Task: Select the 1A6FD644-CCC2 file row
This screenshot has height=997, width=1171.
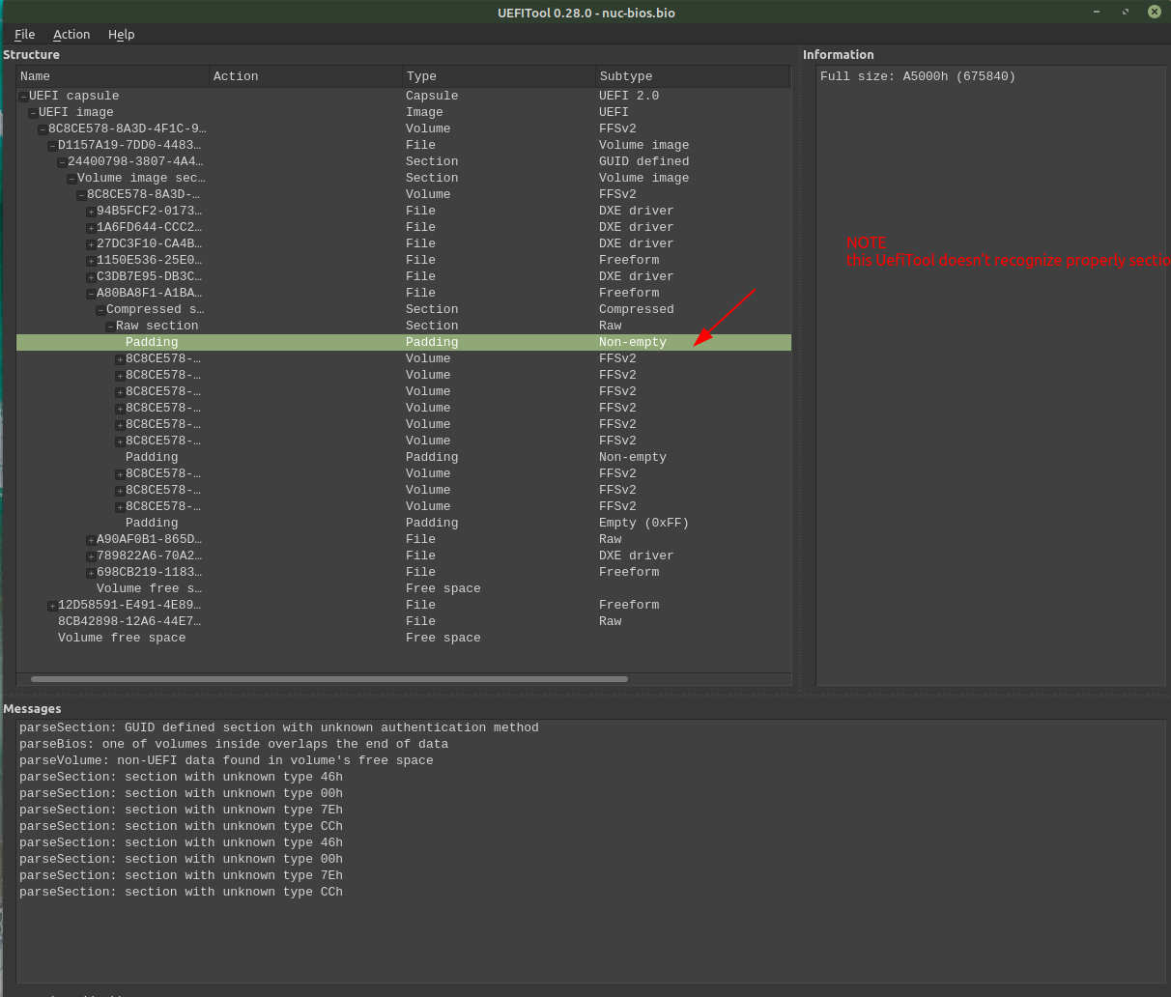Action: [x=404, y=227]
